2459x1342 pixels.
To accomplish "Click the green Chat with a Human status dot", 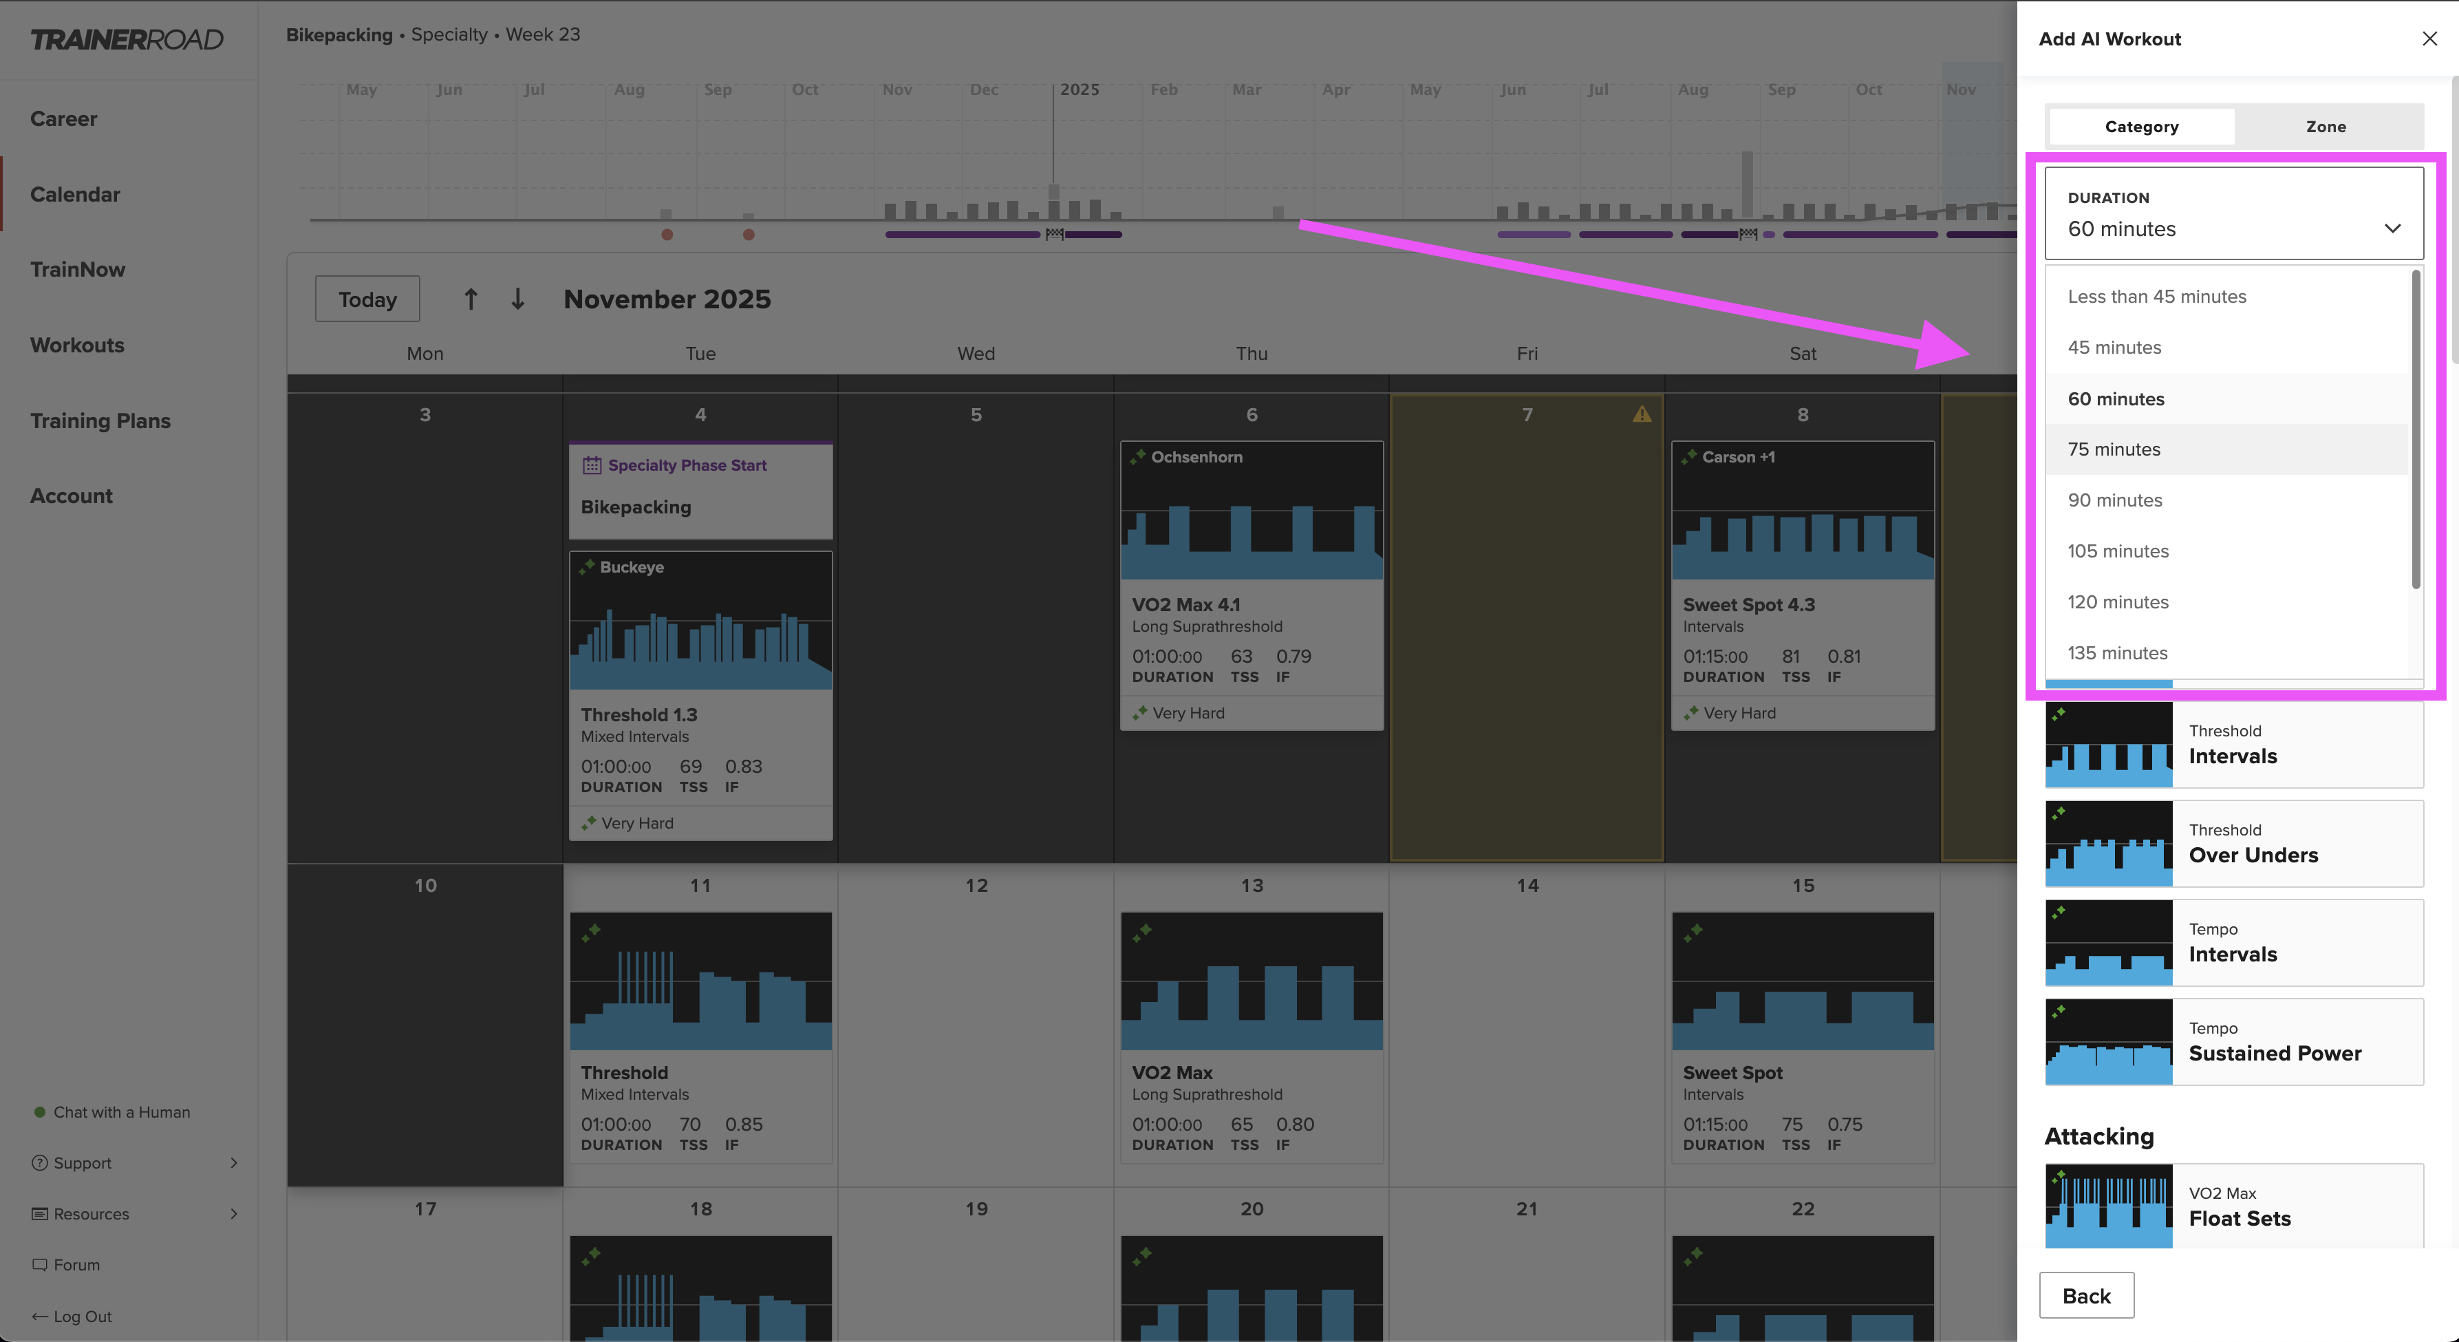I will coord(39,1112).
